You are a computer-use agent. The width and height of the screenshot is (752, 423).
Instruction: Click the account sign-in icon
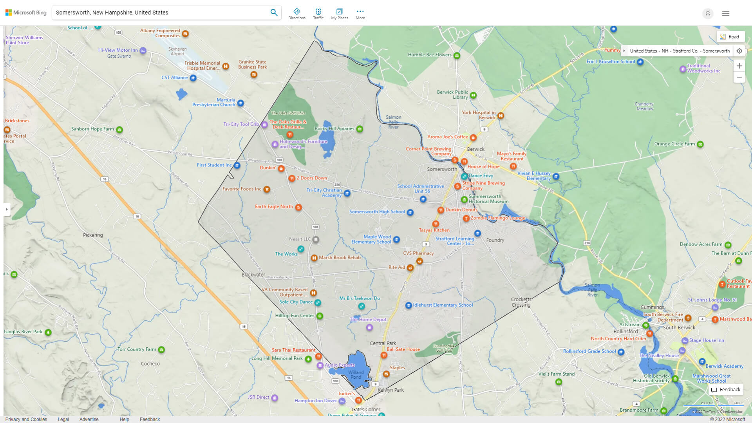[x=708, y=13]
